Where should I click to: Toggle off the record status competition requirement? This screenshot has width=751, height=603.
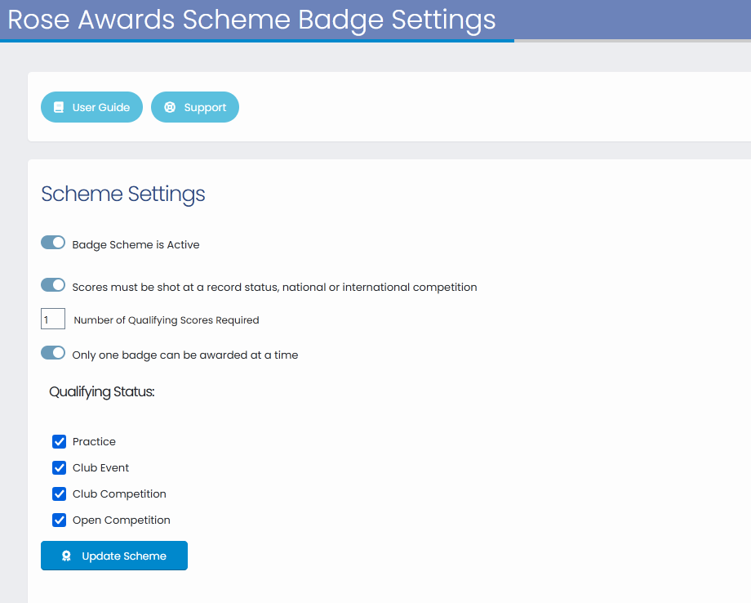click(53, 284)
